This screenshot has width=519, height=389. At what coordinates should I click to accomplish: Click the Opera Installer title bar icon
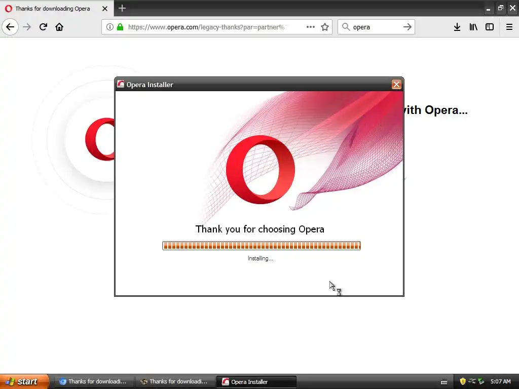coord(121,84)
